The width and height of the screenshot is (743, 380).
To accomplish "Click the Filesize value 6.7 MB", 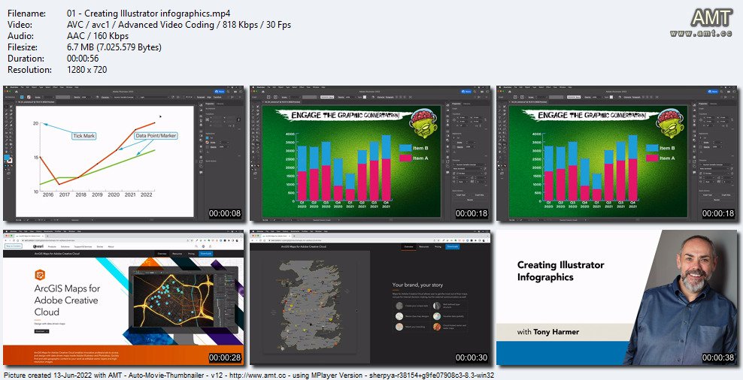I will (114, 47).
